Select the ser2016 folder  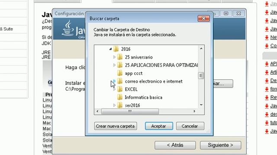tap(132, 105)
